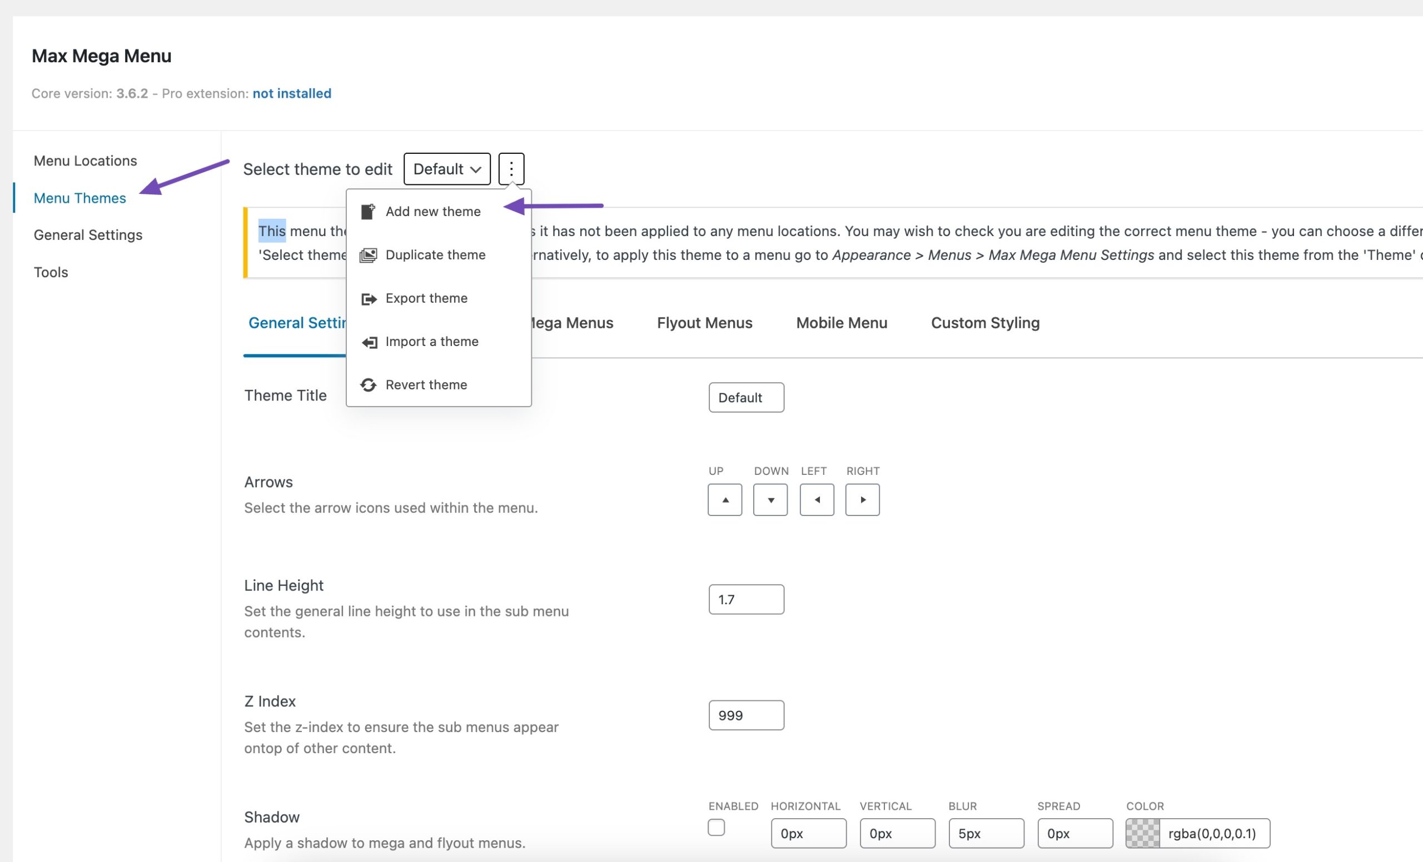The width and height of the screenshot is (1423, 862).
Task: Select the RIGHT arrow icon picker
Action: coord(862,500)
